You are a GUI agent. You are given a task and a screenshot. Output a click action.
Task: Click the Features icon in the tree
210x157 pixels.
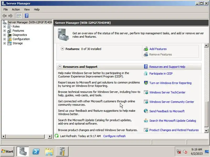(9, 31)
